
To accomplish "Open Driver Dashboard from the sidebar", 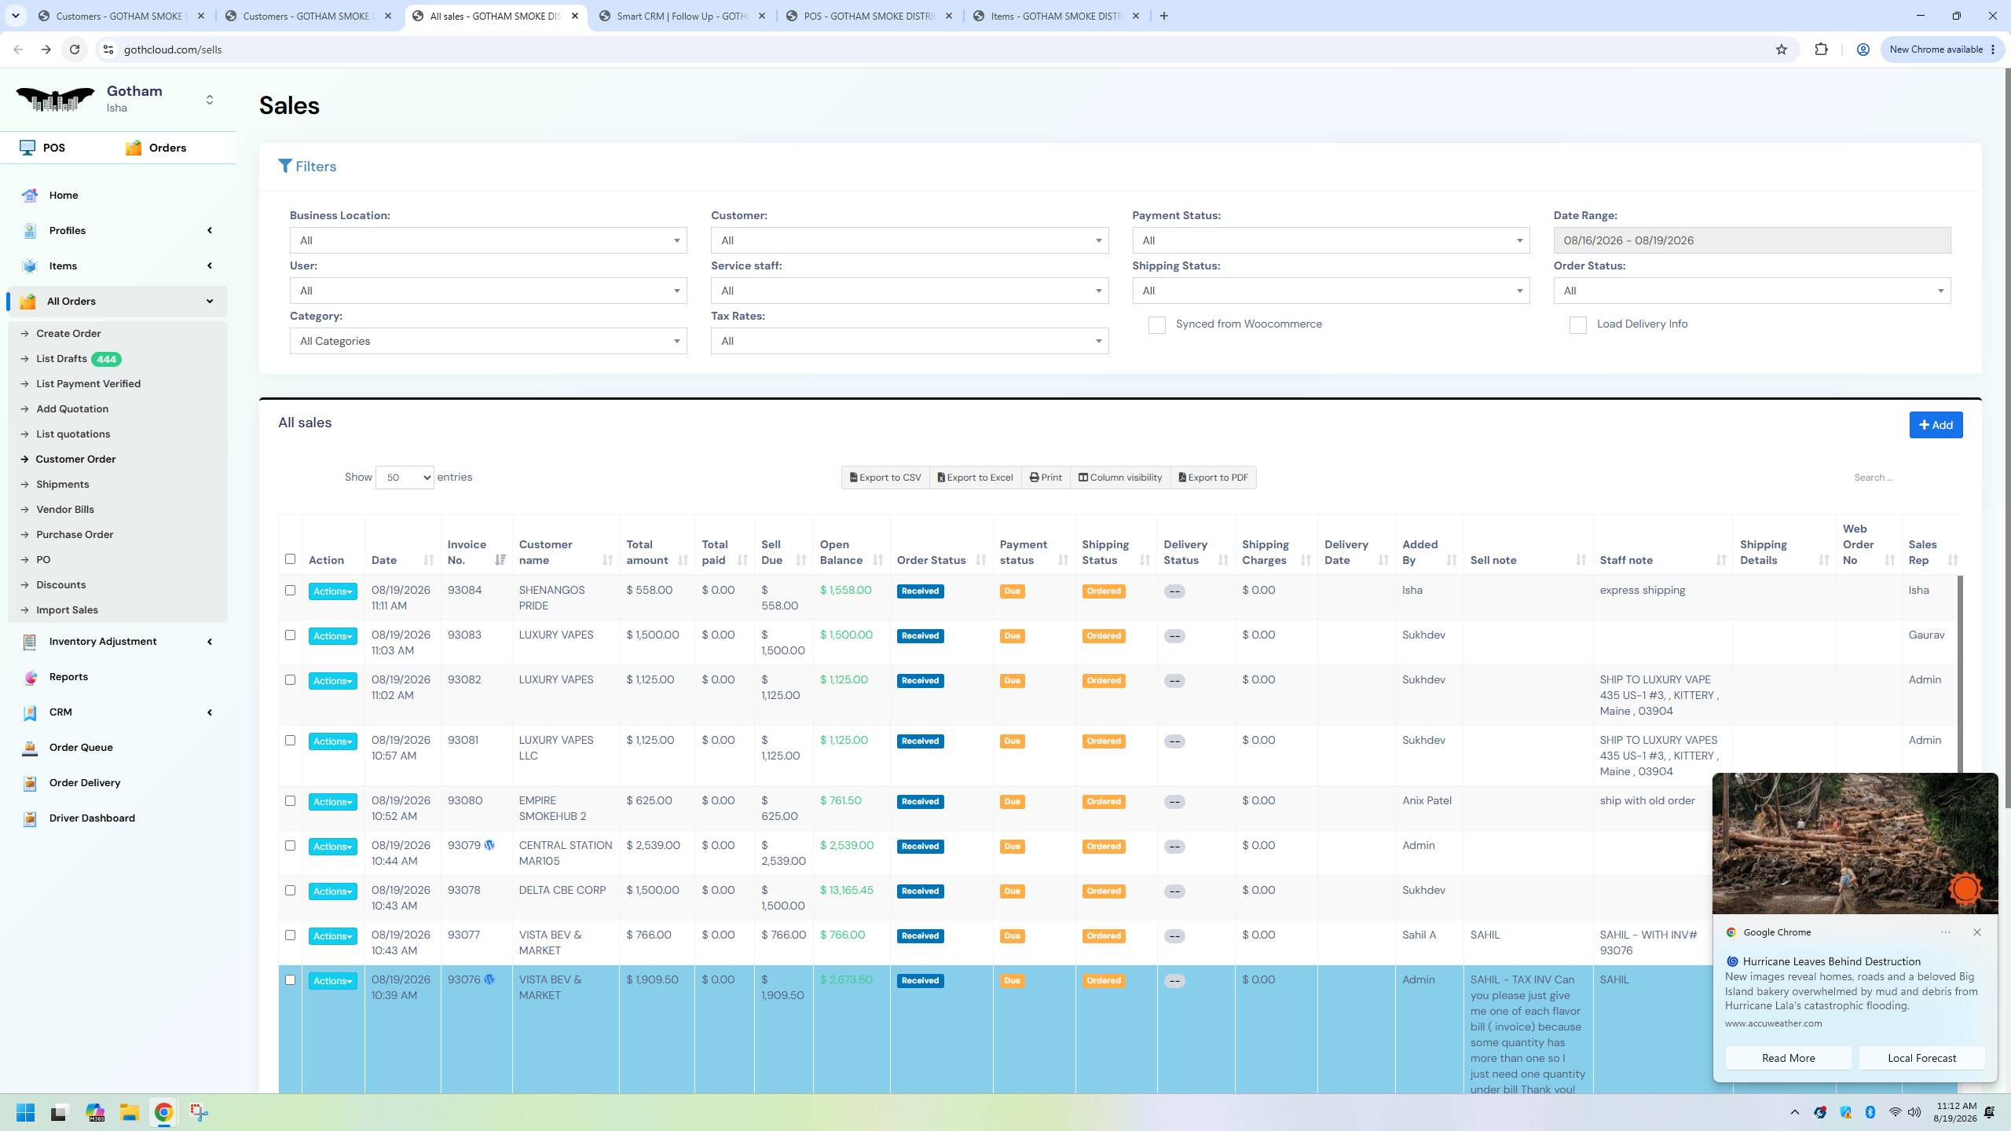I will click(x=91, y=818).
